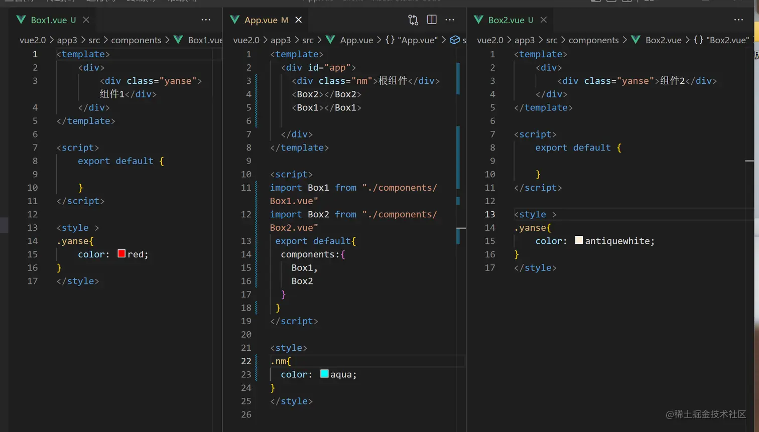Click '.yanse{' selector in Box2.vue

click(533, 228)
